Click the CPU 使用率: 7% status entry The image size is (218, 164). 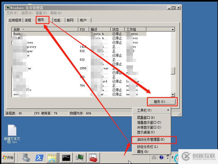click(x=51, y=113)
